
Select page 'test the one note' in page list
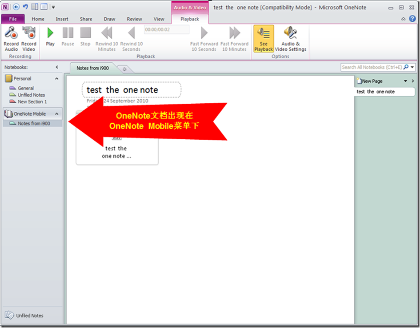[x=384, y=92]
